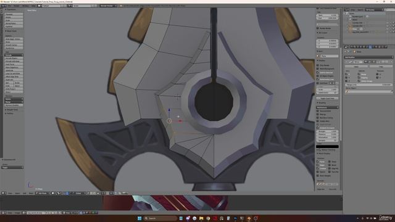Open the Modifiers properties tab
Image resolution: width=395 pixels, height=222 pixels.
[370, 47]
